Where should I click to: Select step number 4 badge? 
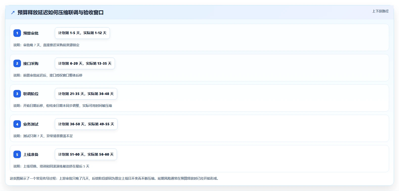coord(17,124)
